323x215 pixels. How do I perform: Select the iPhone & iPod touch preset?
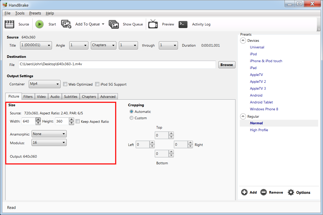266,61
